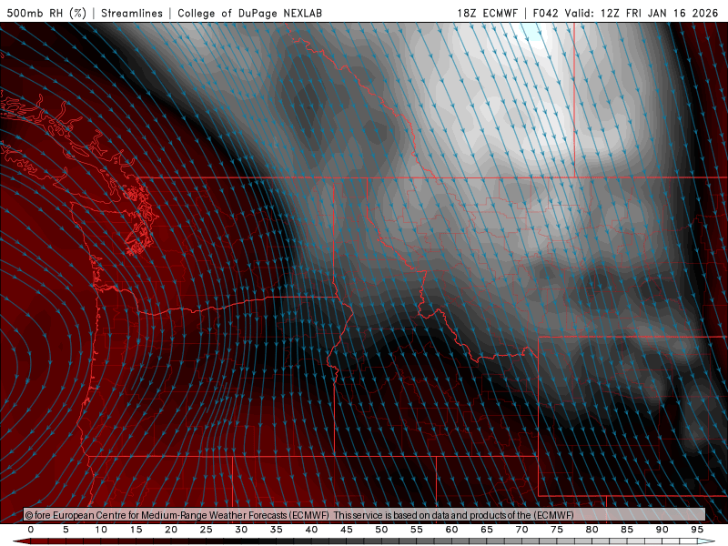Click the "F042" forecast hour label
728x546 pixels.
[x=545, y=13]
